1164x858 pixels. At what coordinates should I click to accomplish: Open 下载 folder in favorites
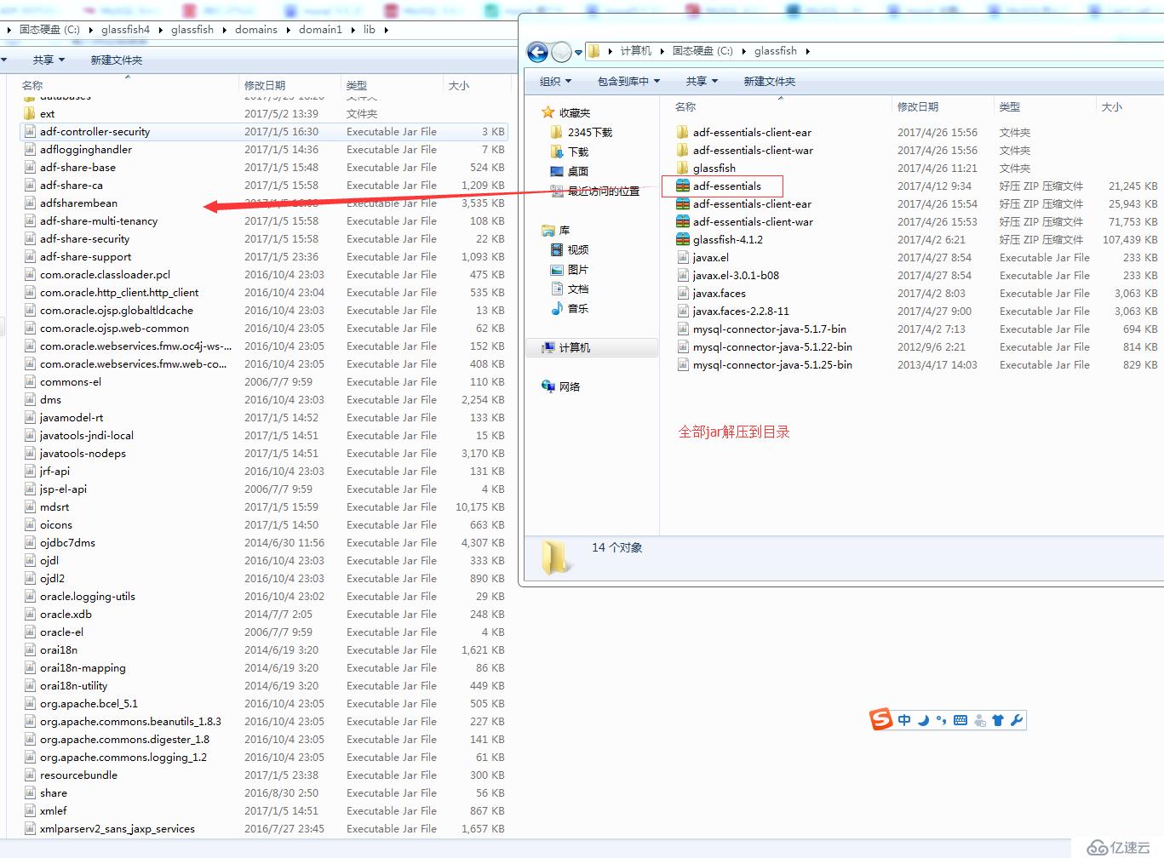[570, 152]
